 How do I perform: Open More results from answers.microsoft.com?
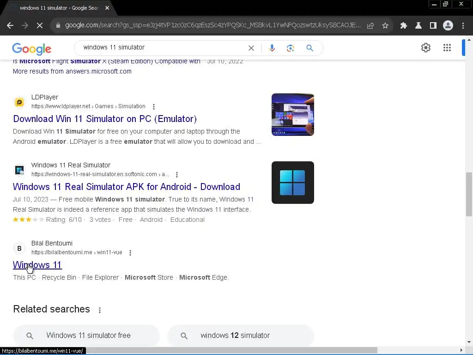pyautogui.click(x=72, y=71)
